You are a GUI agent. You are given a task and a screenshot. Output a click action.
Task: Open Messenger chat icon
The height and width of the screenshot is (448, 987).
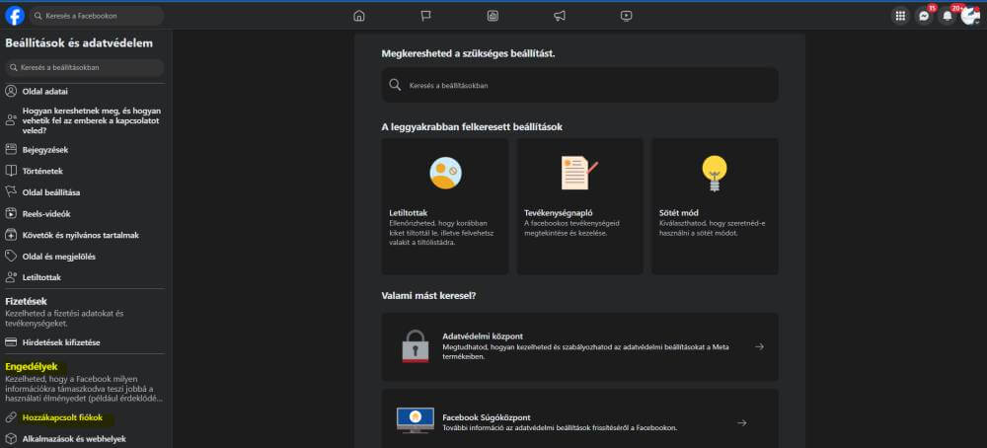[924, 17]
